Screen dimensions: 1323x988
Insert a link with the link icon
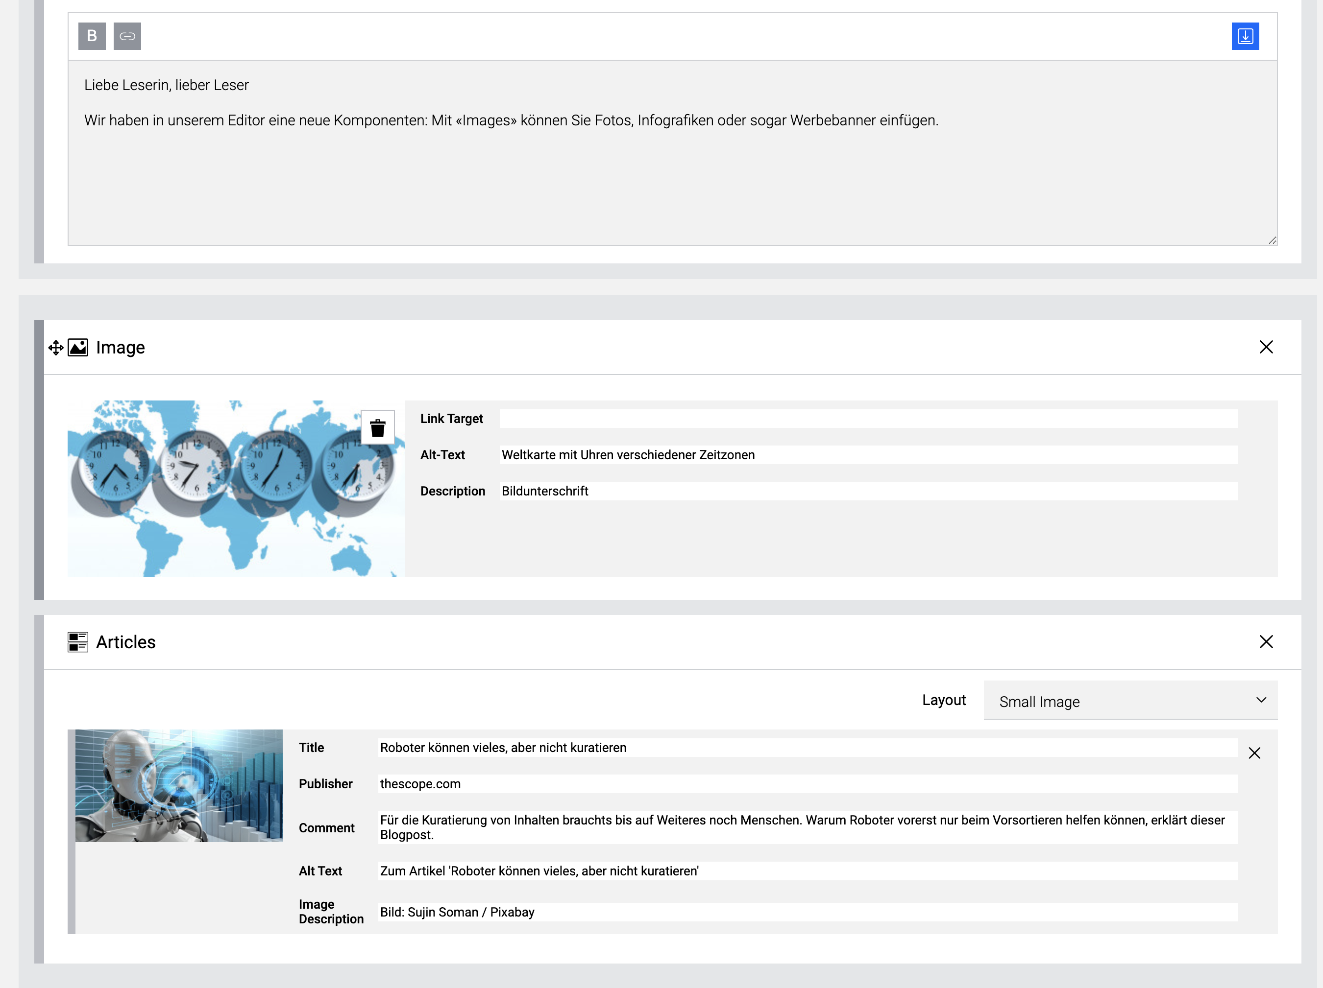click(x=127, y=36)
